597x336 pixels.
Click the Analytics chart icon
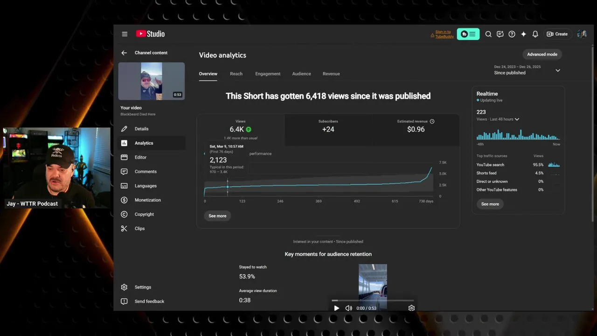(124, 143)
